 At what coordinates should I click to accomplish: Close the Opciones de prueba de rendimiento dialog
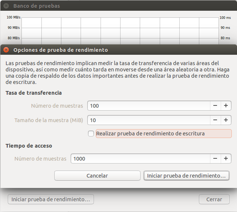tap(6, 50)
